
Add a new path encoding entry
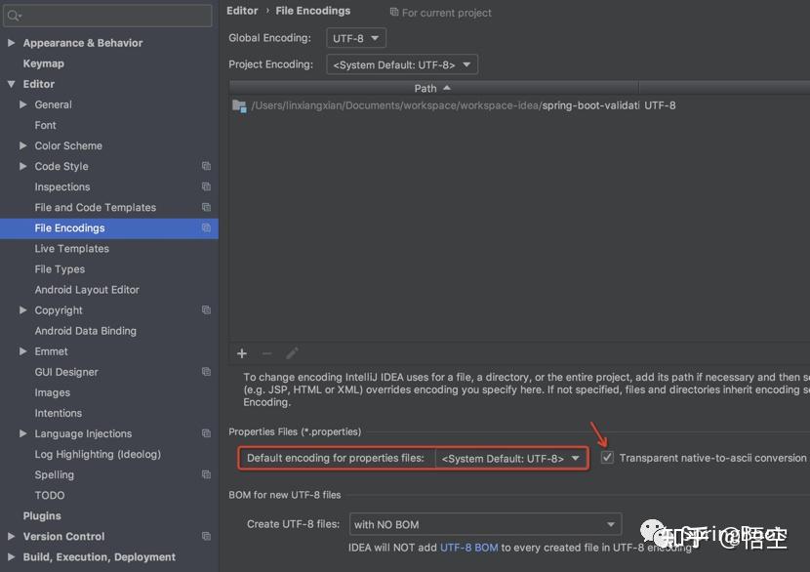coord(241,353)
